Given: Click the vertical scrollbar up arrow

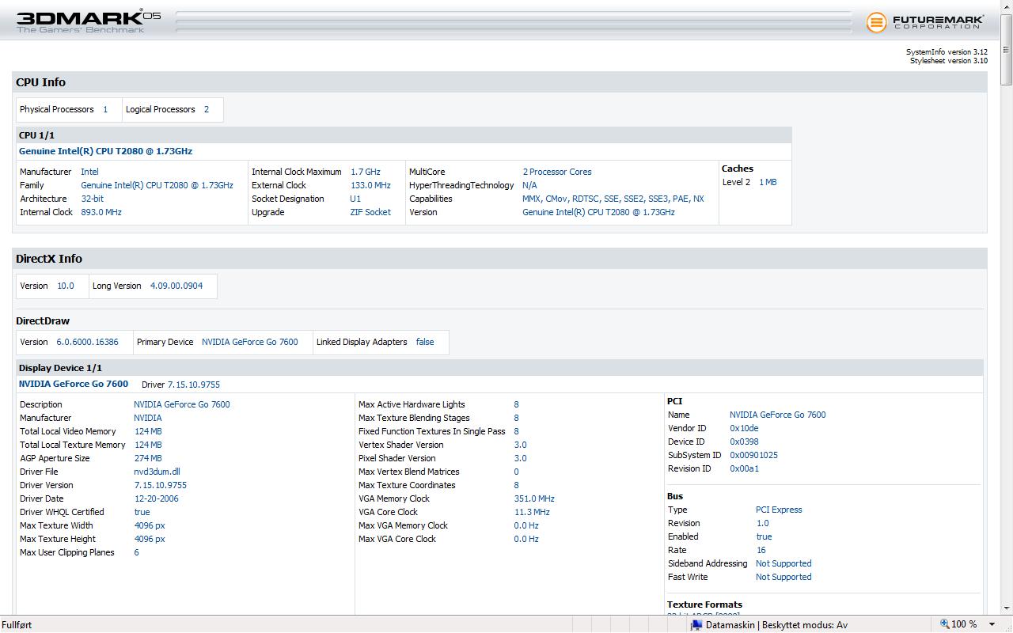Looking at the screenshot, I should click(x=1007, y=6).
